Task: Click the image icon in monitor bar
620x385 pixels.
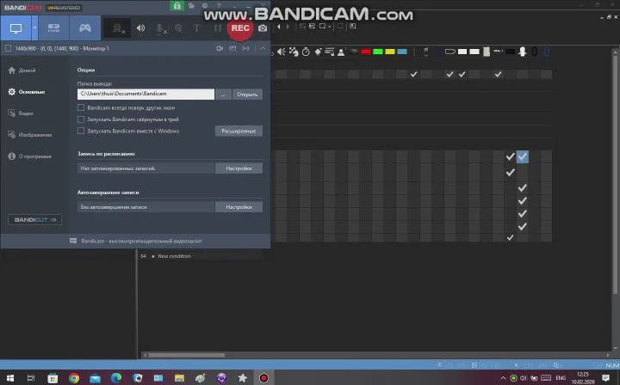Action: pyautogui.click(x=232, y=48)
